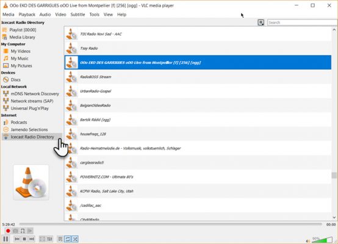Click the playlist scrollbar down arrow
The width and height of the screenshot is (338, 244).
click(x=334, y=218)
